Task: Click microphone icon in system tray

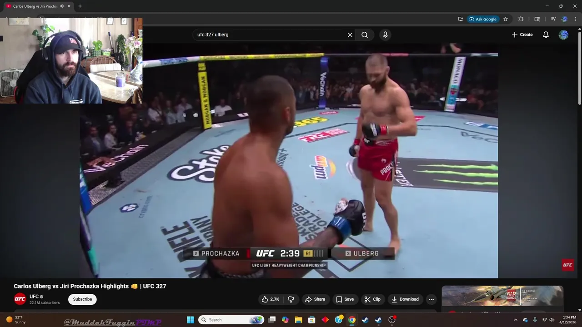Action: pos(535,320)
